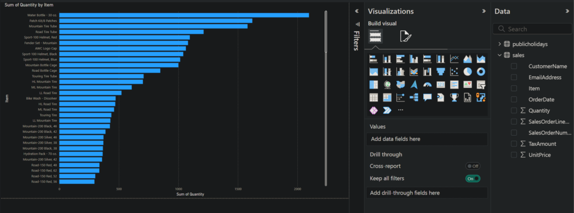Collapse the sales table
This screenshot has width=574, height=213.
pyautogui.click(x=499, y=55)
